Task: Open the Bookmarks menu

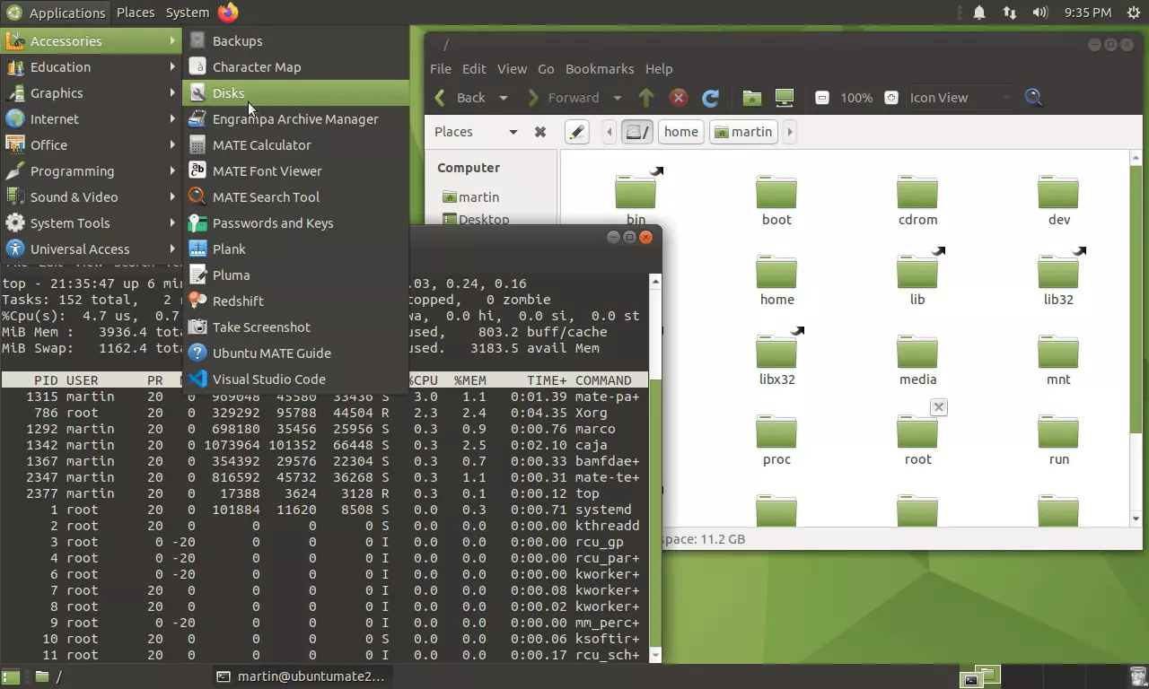Action: pos(599,68)
